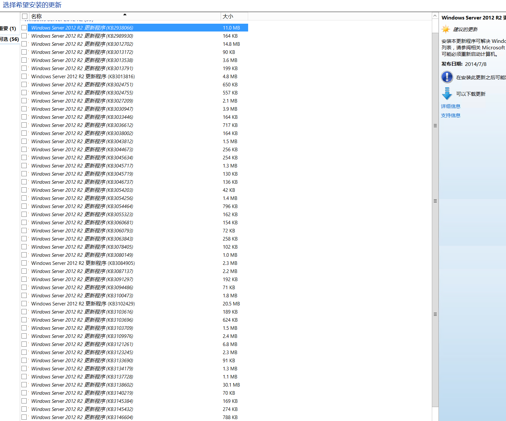Select the row for update KB3094486
506x421 pixels.
(x=135, y=287)
